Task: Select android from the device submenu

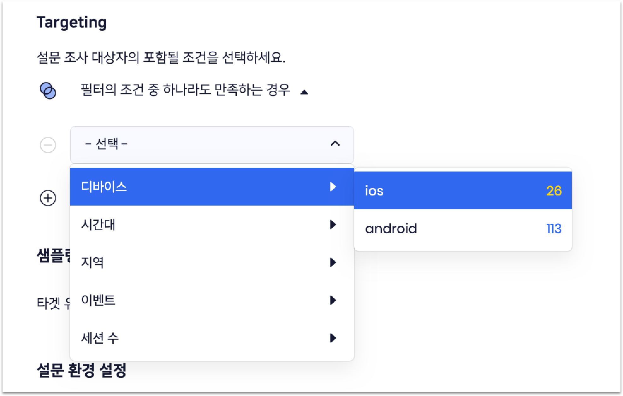Action: tap(391, 229)
